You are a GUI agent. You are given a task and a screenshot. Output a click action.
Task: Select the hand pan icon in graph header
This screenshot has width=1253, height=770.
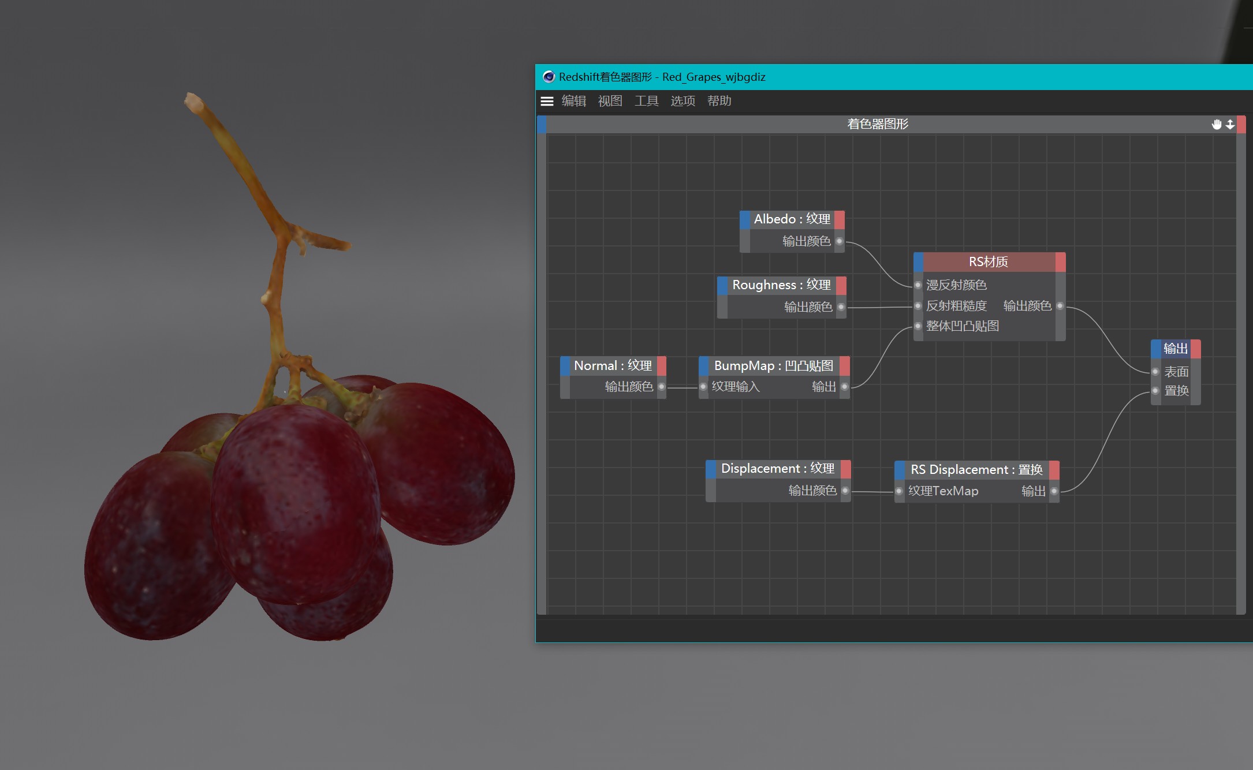coord(1217,124)
